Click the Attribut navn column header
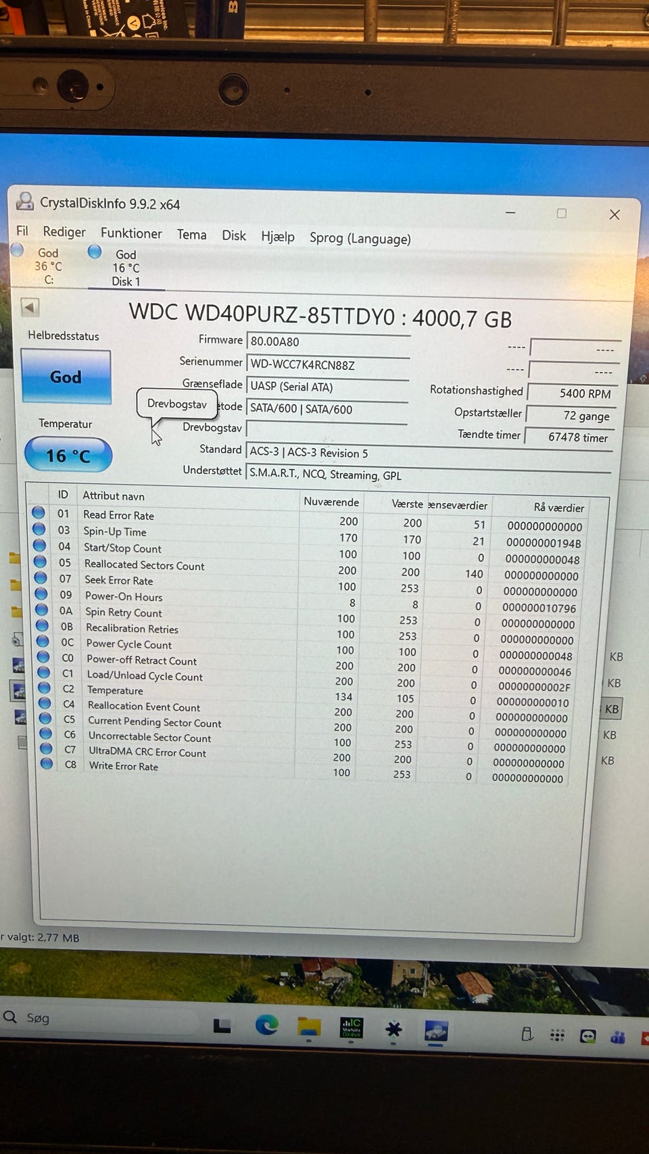This screenshot has width=649, height=1154. point(114,496)
